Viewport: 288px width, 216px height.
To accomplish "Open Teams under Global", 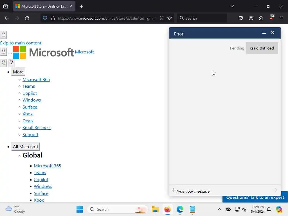I will coord(40,173).
